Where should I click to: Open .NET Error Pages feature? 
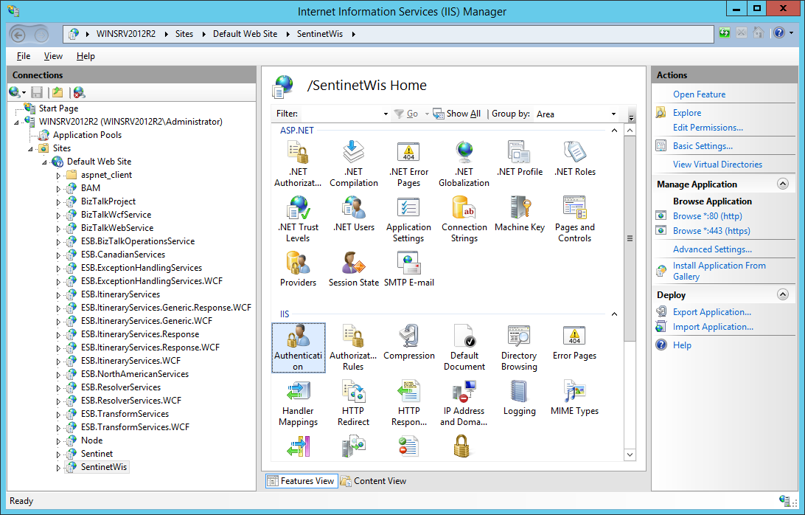(x=408, y=164)
